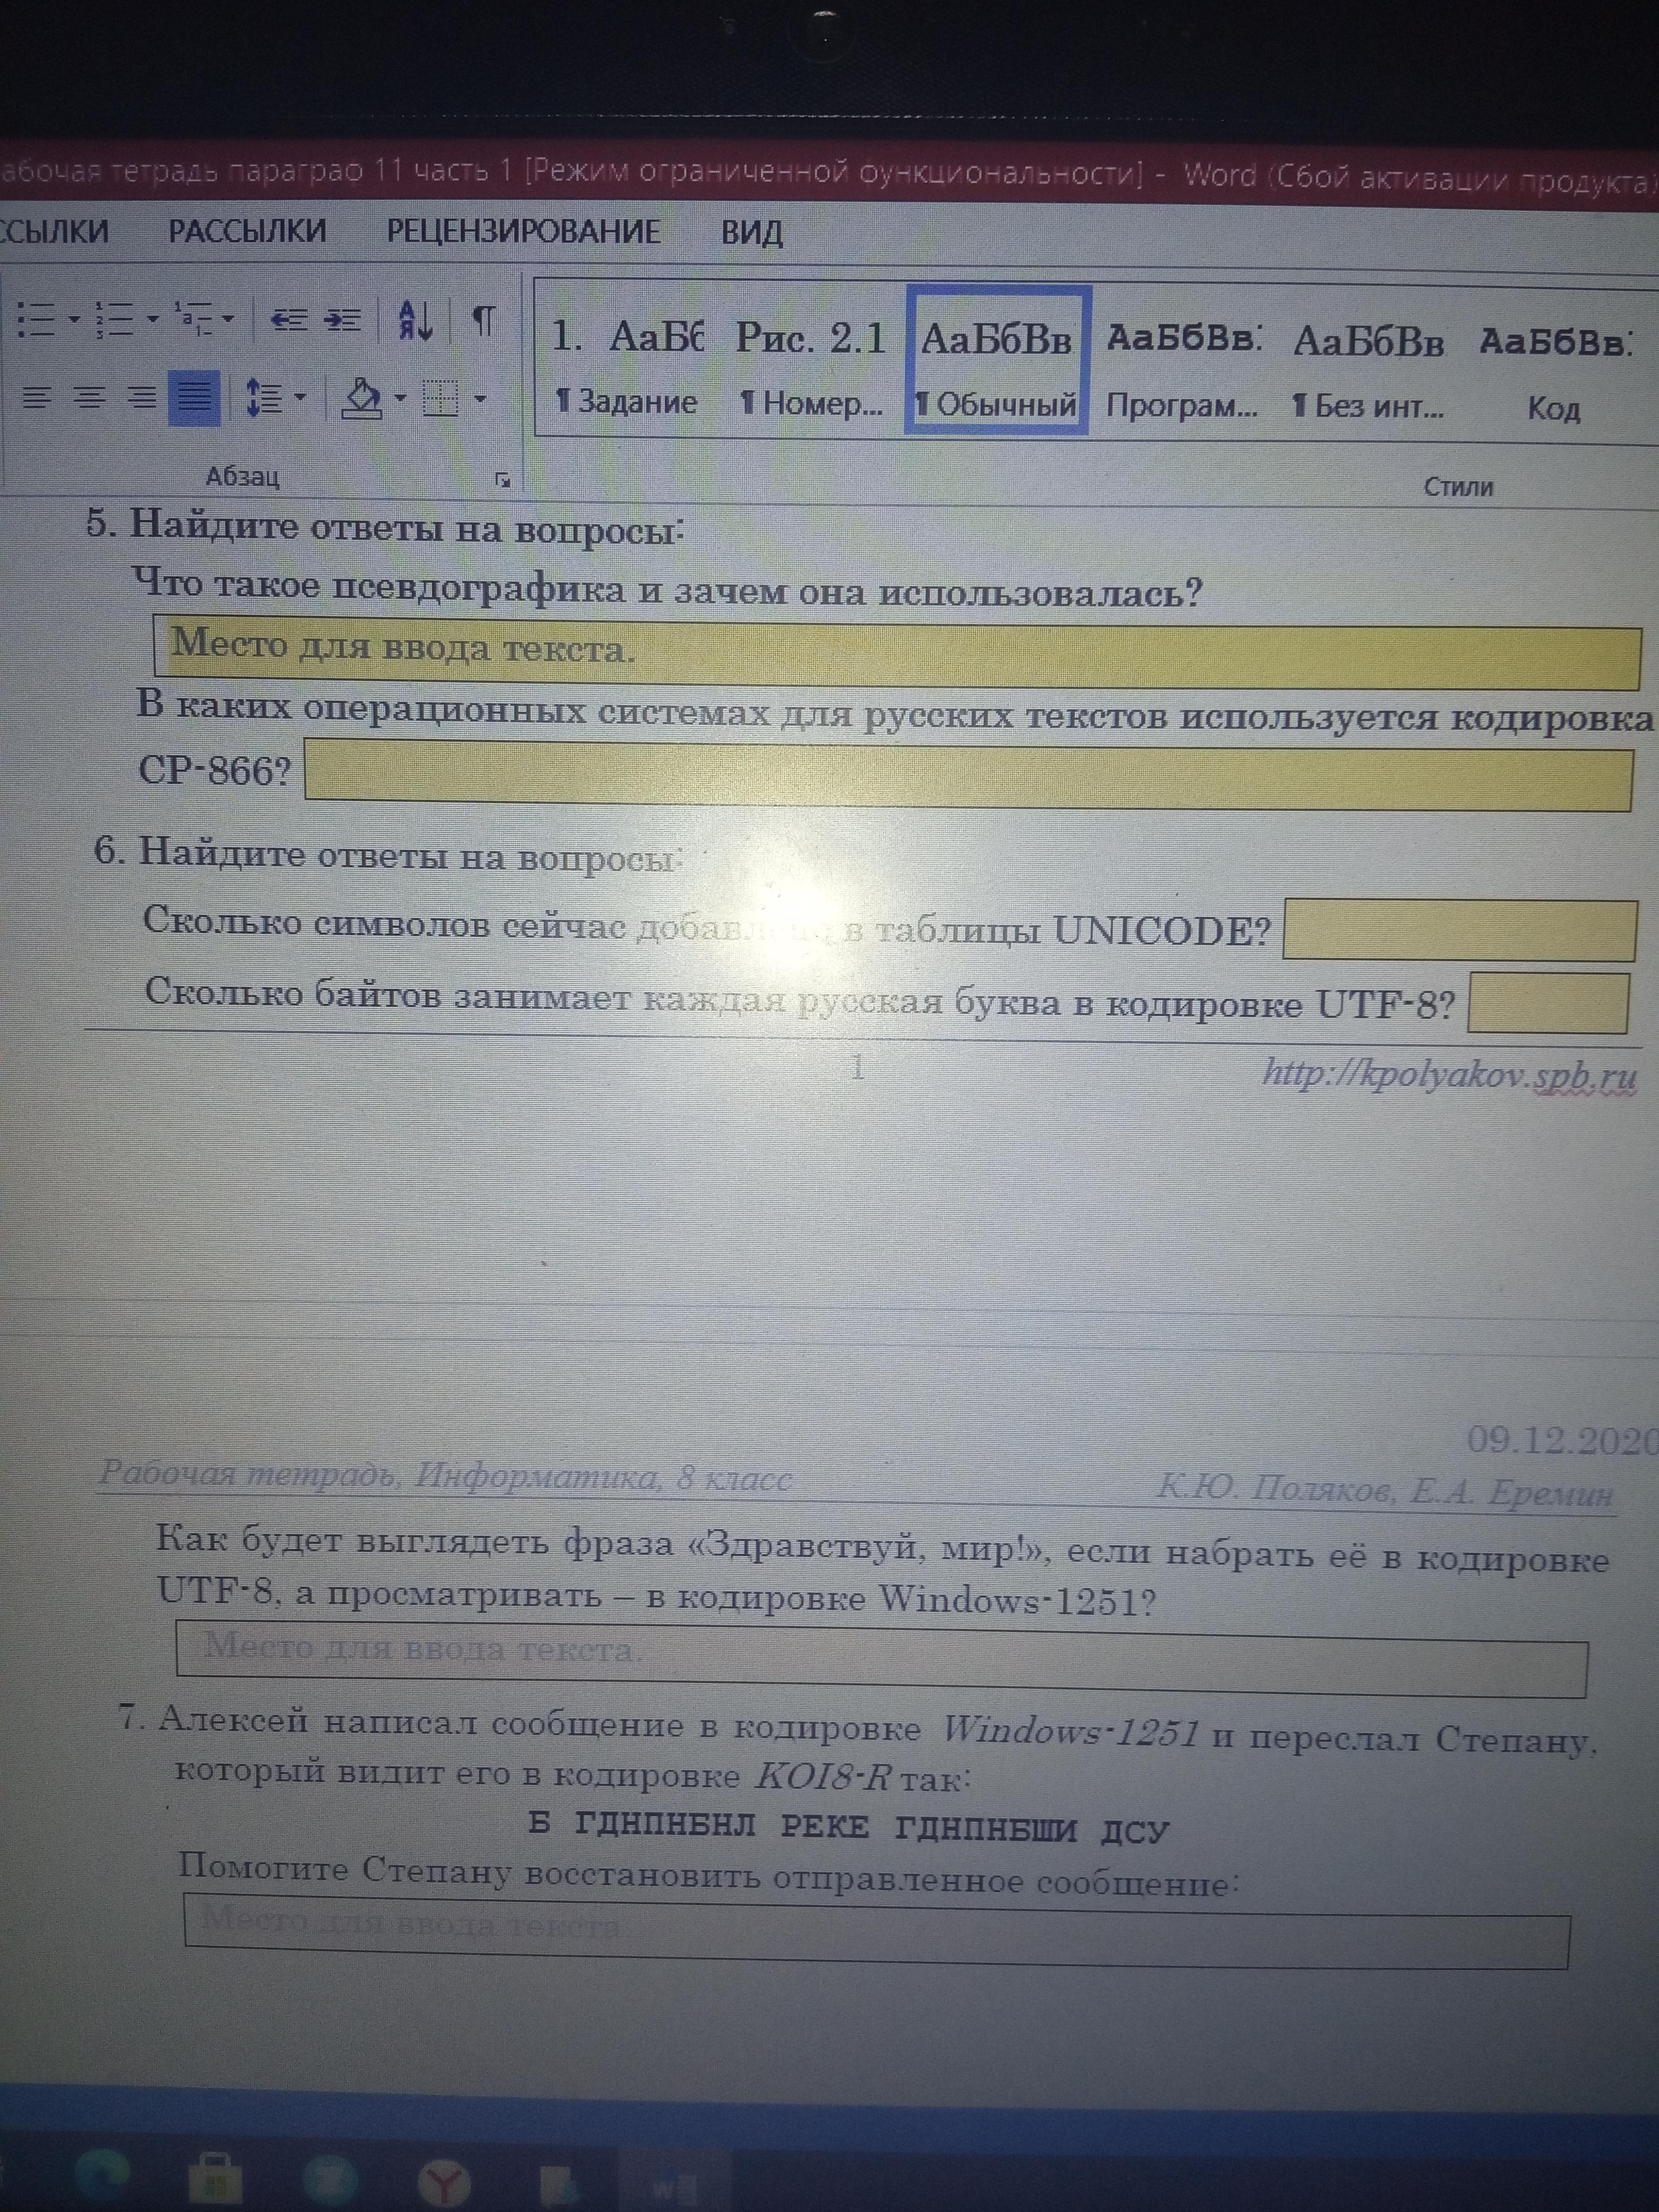Open Yandex Browser from taskbar
Viewport: 1659px width, 2212px height.
tap(443, 2181)
